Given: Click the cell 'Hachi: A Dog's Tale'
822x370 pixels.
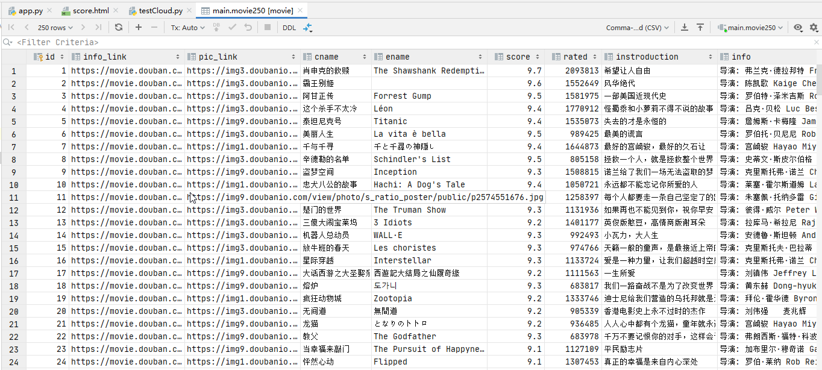Looking at the screenshot, I should (x=429, y=184).
